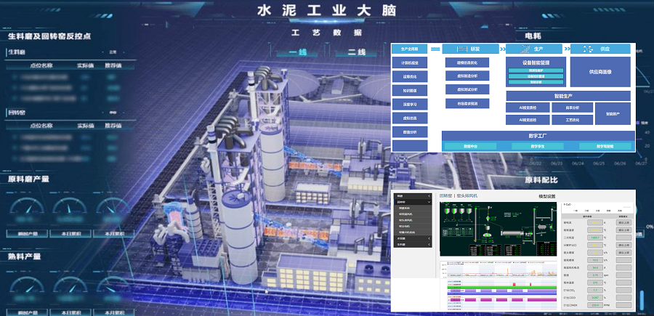Click the 供应 network icon
654x316 pixels.
click(x=589, y=49)
